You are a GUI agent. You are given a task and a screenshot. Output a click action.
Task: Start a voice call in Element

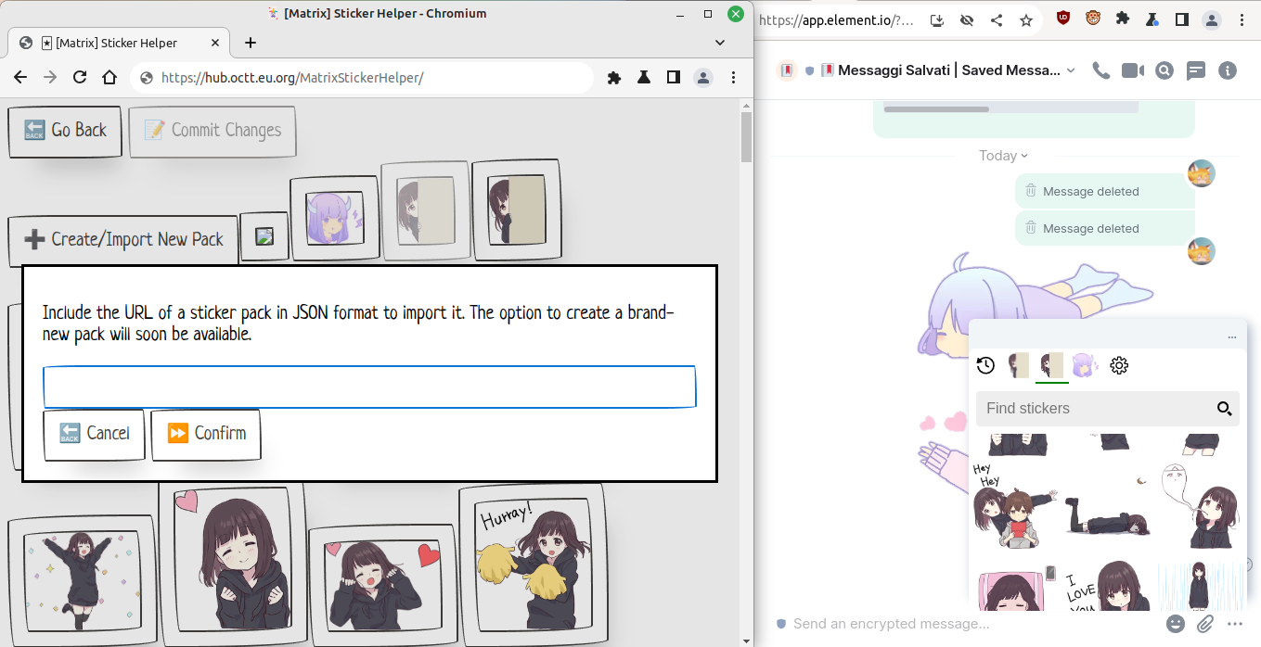click(1101, 70)
